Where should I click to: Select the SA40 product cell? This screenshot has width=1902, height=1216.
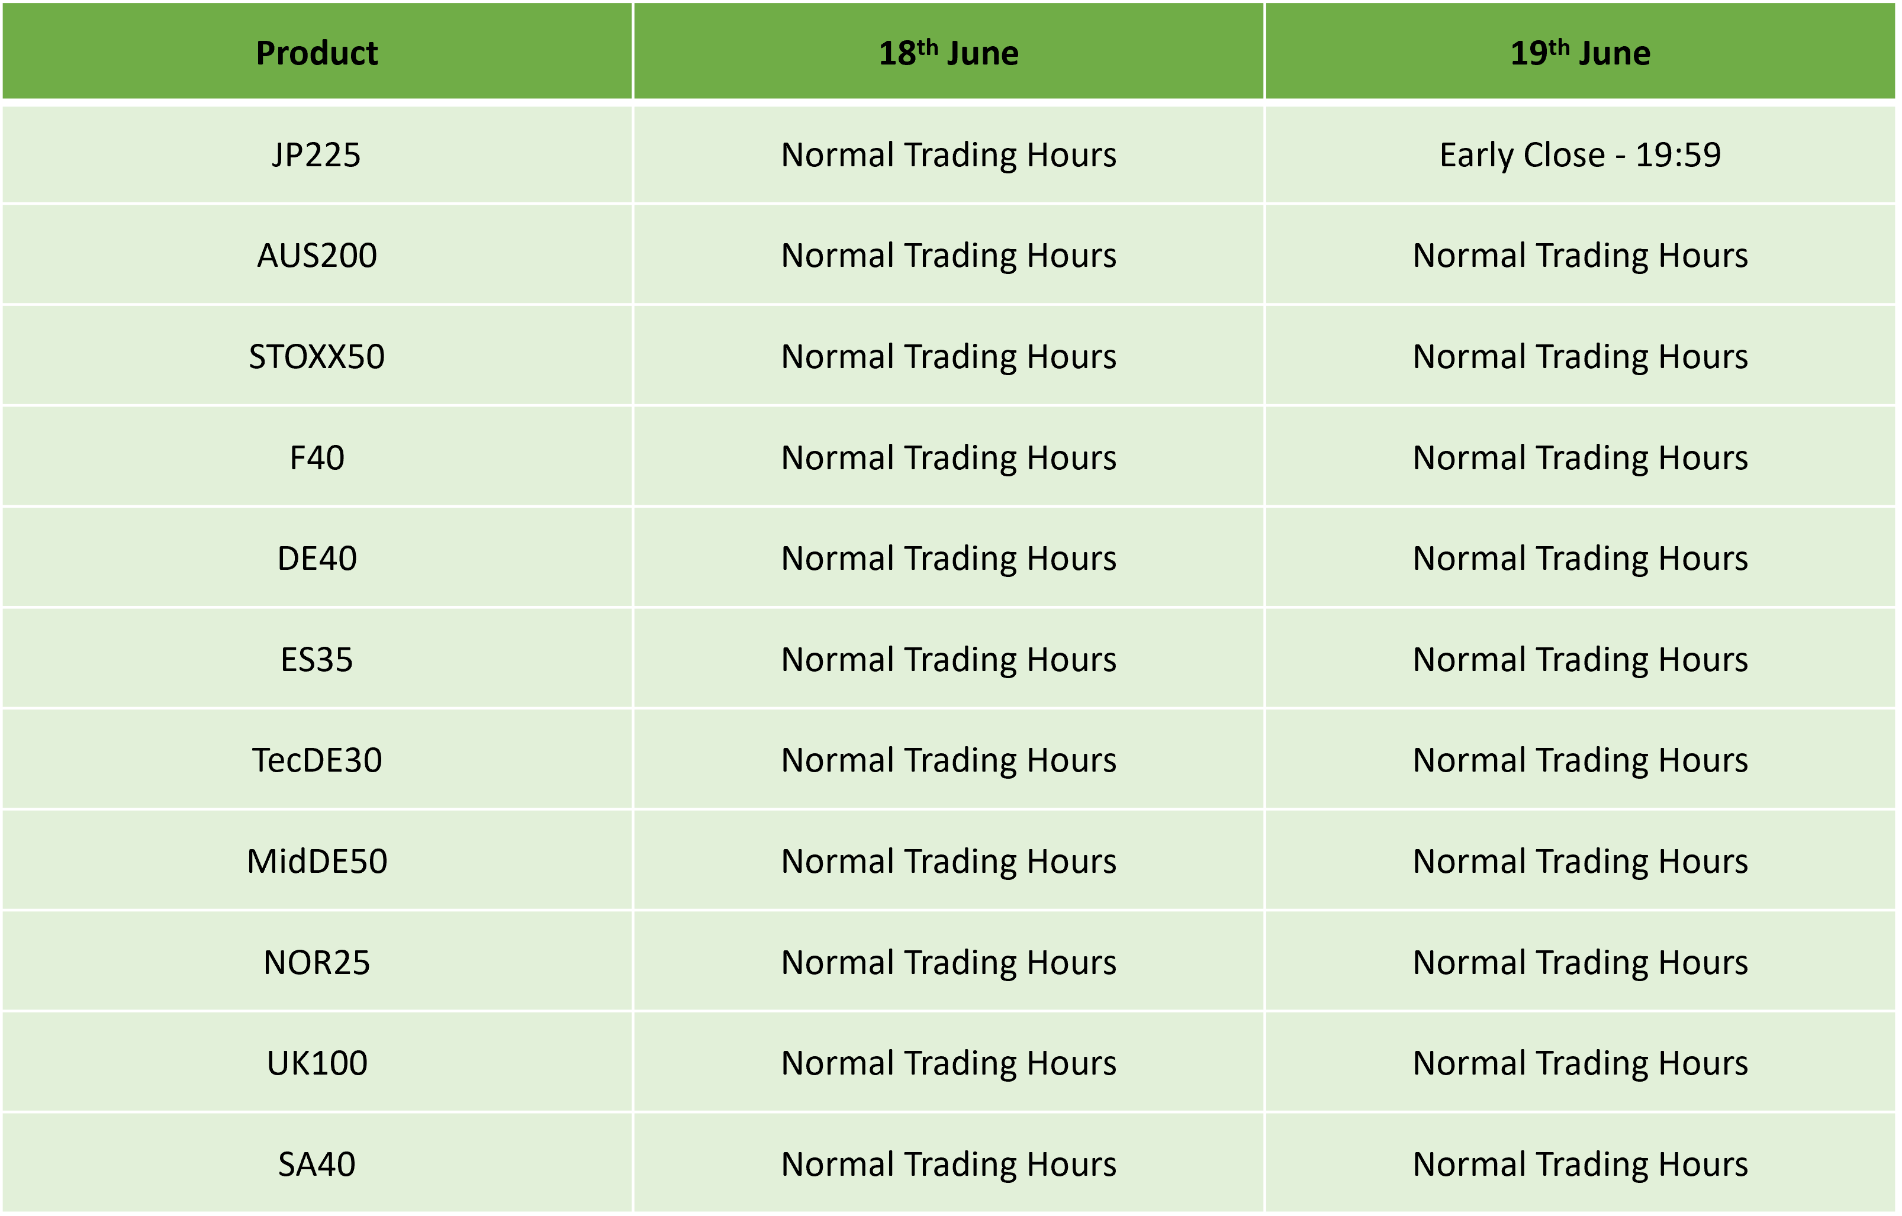tap(317, 1164)
